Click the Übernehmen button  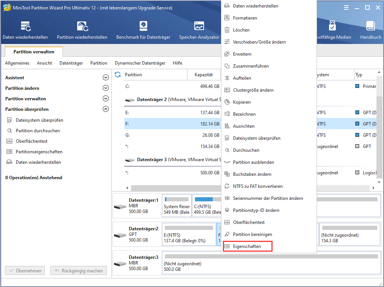tap(25, 270)
